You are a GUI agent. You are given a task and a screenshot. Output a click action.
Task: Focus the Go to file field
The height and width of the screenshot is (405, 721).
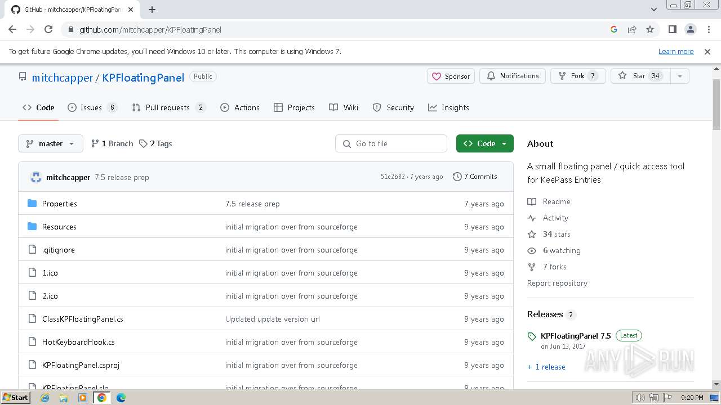tap(391, 143)
